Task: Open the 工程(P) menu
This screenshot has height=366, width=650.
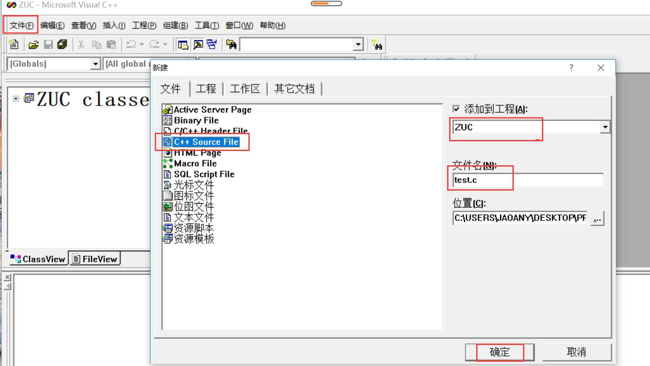Action: pos(144,26)
